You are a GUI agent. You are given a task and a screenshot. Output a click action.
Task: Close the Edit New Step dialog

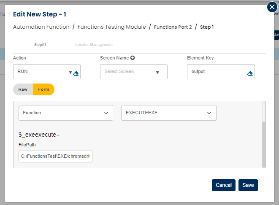click(x=272, y=7)
